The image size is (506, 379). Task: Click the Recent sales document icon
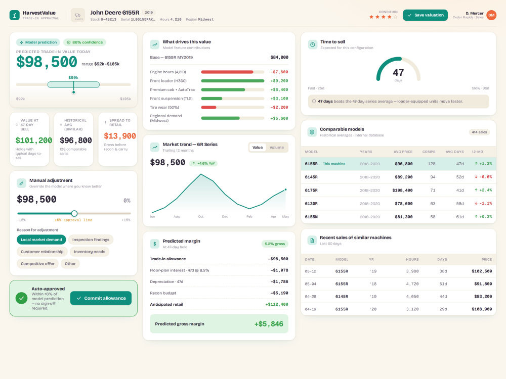(x=312, y=241)
